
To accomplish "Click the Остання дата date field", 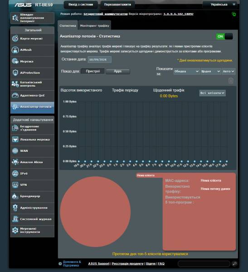I will pyautogui.click(x=100, y=59).
